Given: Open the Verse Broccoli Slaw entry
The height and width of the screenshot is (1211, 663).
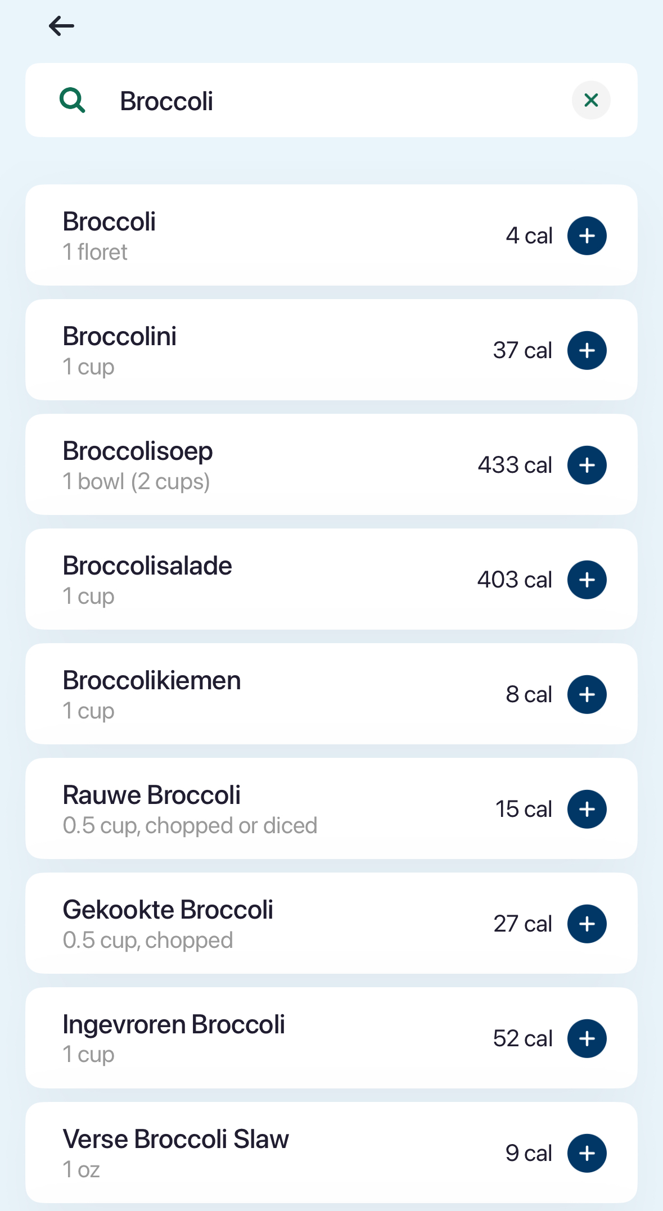Looking at the screenshot, I should [x=253, y=1153].
